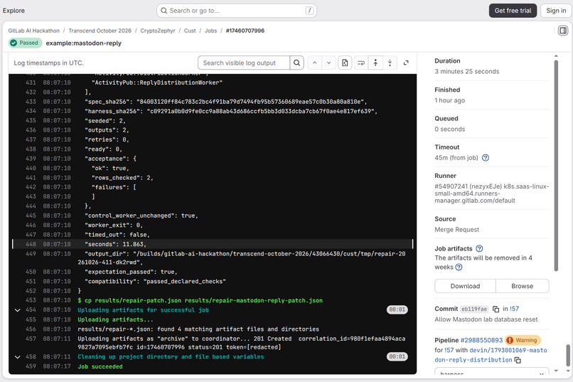Click the right sidebar vertical scrollbar
Screen dimensions: 573x382
[x=556, y=166]
